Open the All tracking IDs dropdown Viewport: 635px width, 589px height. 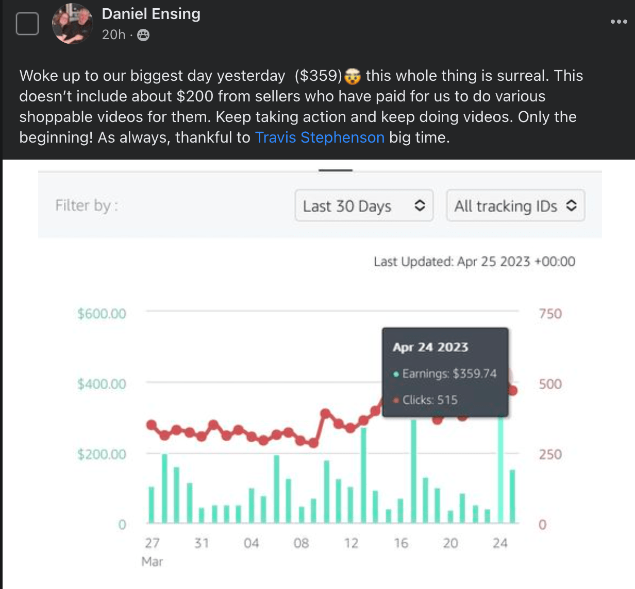pos(515,206)
